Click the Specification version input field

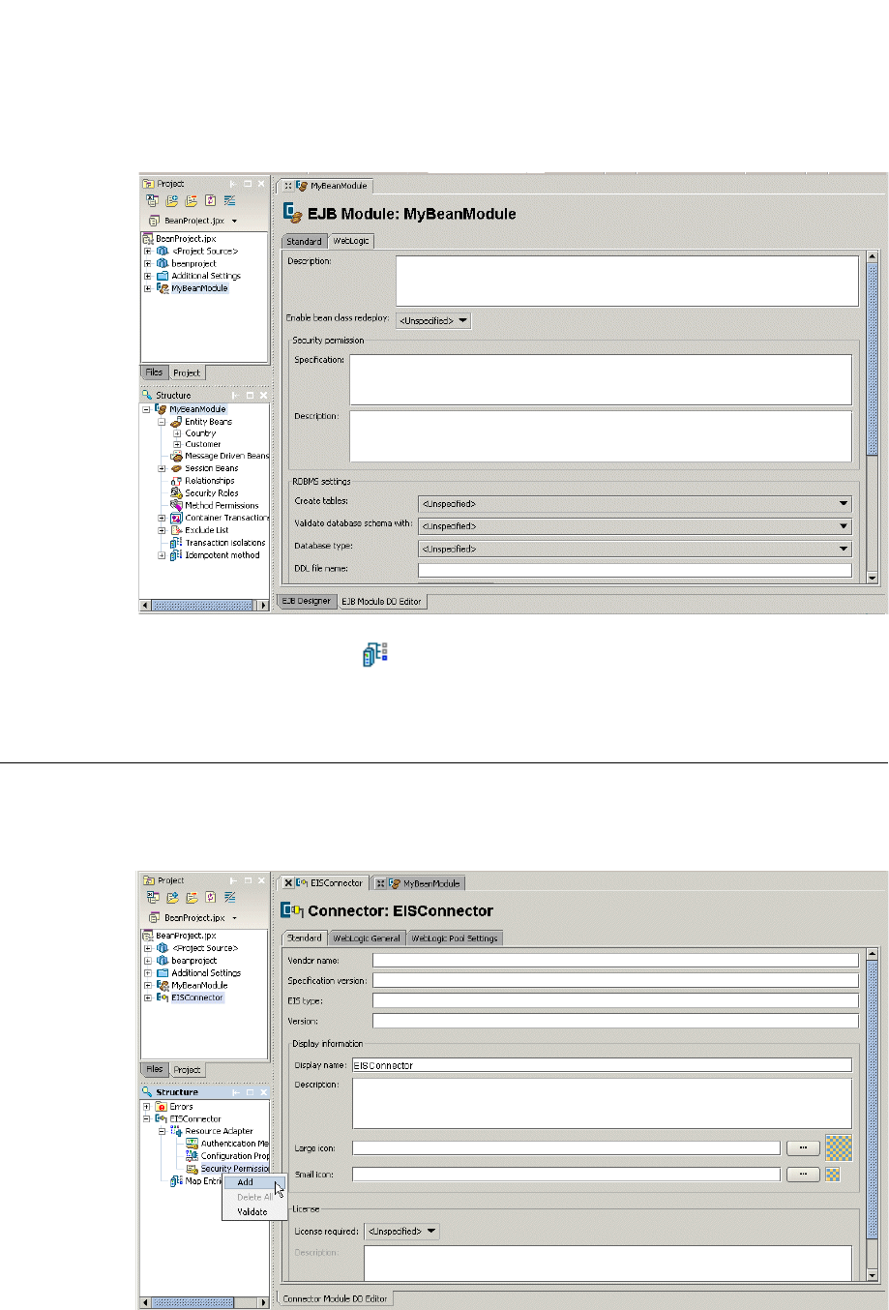(x=615, y=980)
